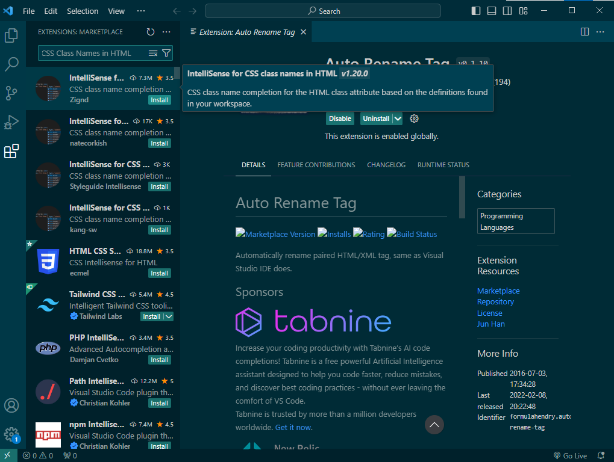Screen dimensions: 614x462
Task: Open the Marketplace Version badge link
Action: pos(275,234)
